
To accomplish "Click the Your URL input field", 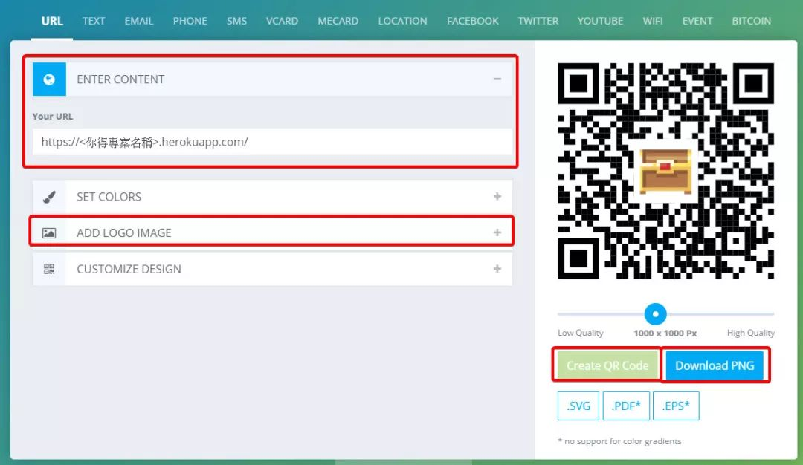I will pos(272,142).
